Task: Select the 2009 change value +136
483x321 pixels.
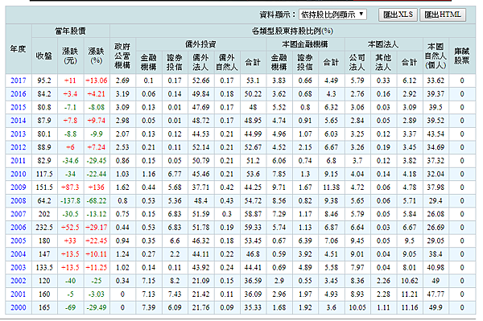Action: click(x=97, y=187)
